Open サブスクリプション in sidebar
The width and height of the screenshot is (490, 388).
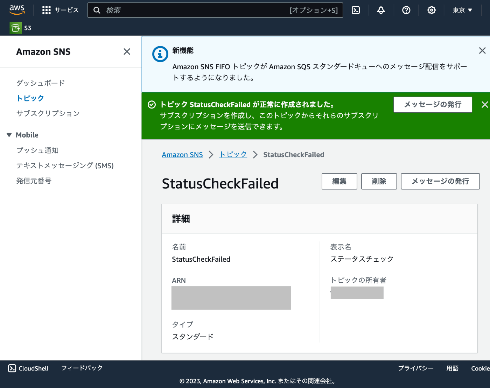point(48,113)
